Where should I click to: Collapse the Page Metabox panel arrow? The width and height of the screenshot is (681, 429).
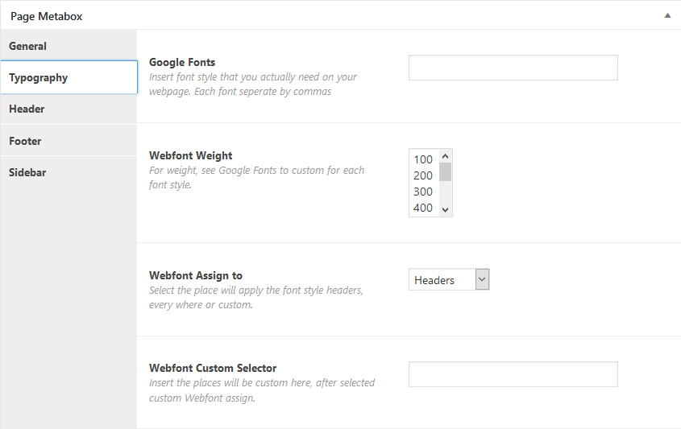[667, 16]
